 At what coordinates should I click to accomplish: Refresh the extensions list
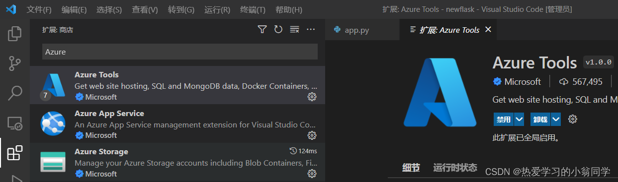click(278, 30)
